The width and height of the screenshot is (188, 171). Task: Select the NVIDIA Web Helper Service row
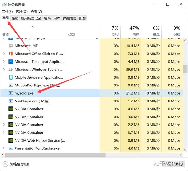click(92, 140)
